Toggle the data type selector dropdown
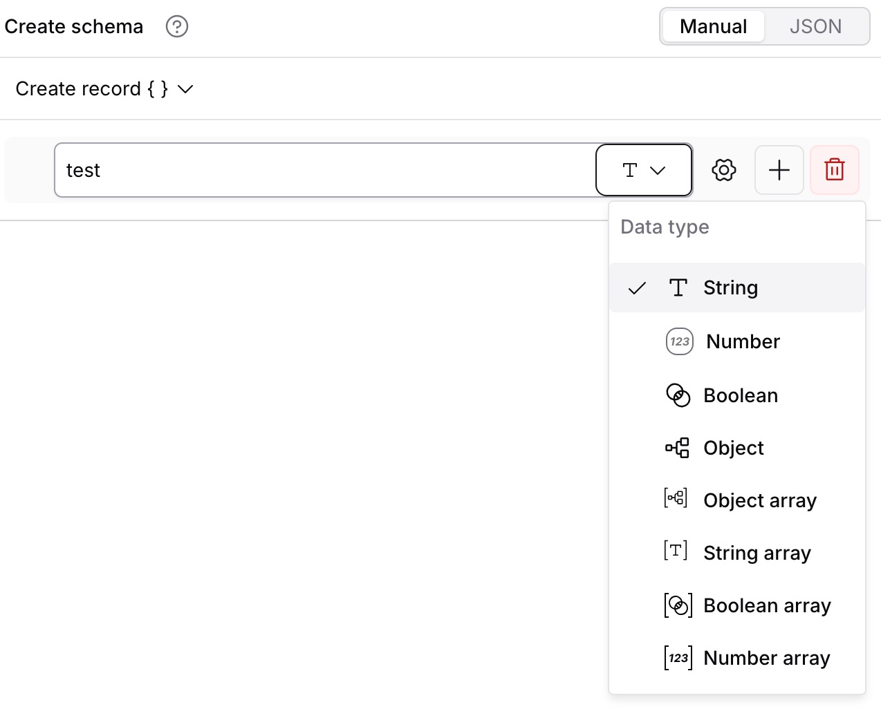 click(644, 170)
